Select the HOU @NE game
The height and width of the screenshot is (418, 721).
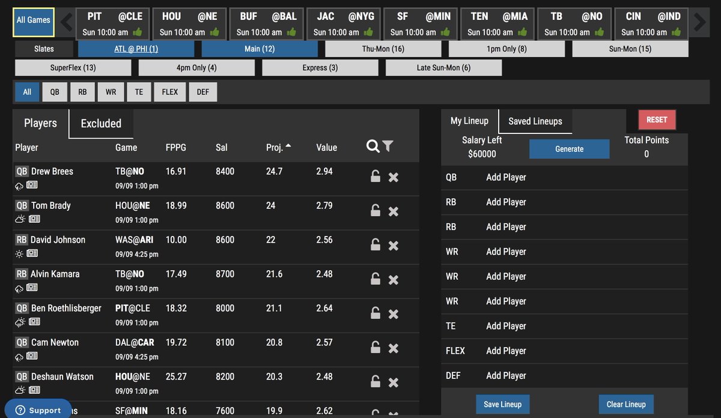pyautogui.click(x=188, y=23)
